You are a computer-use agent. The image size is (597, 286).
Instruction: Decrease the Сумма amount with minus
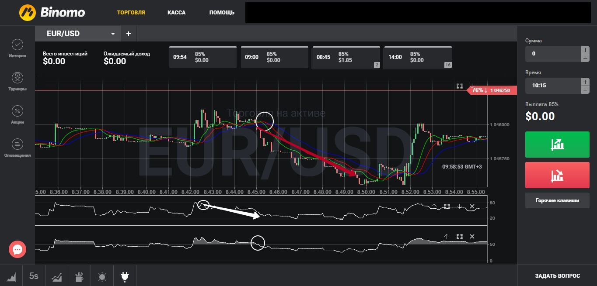(585, 58)
